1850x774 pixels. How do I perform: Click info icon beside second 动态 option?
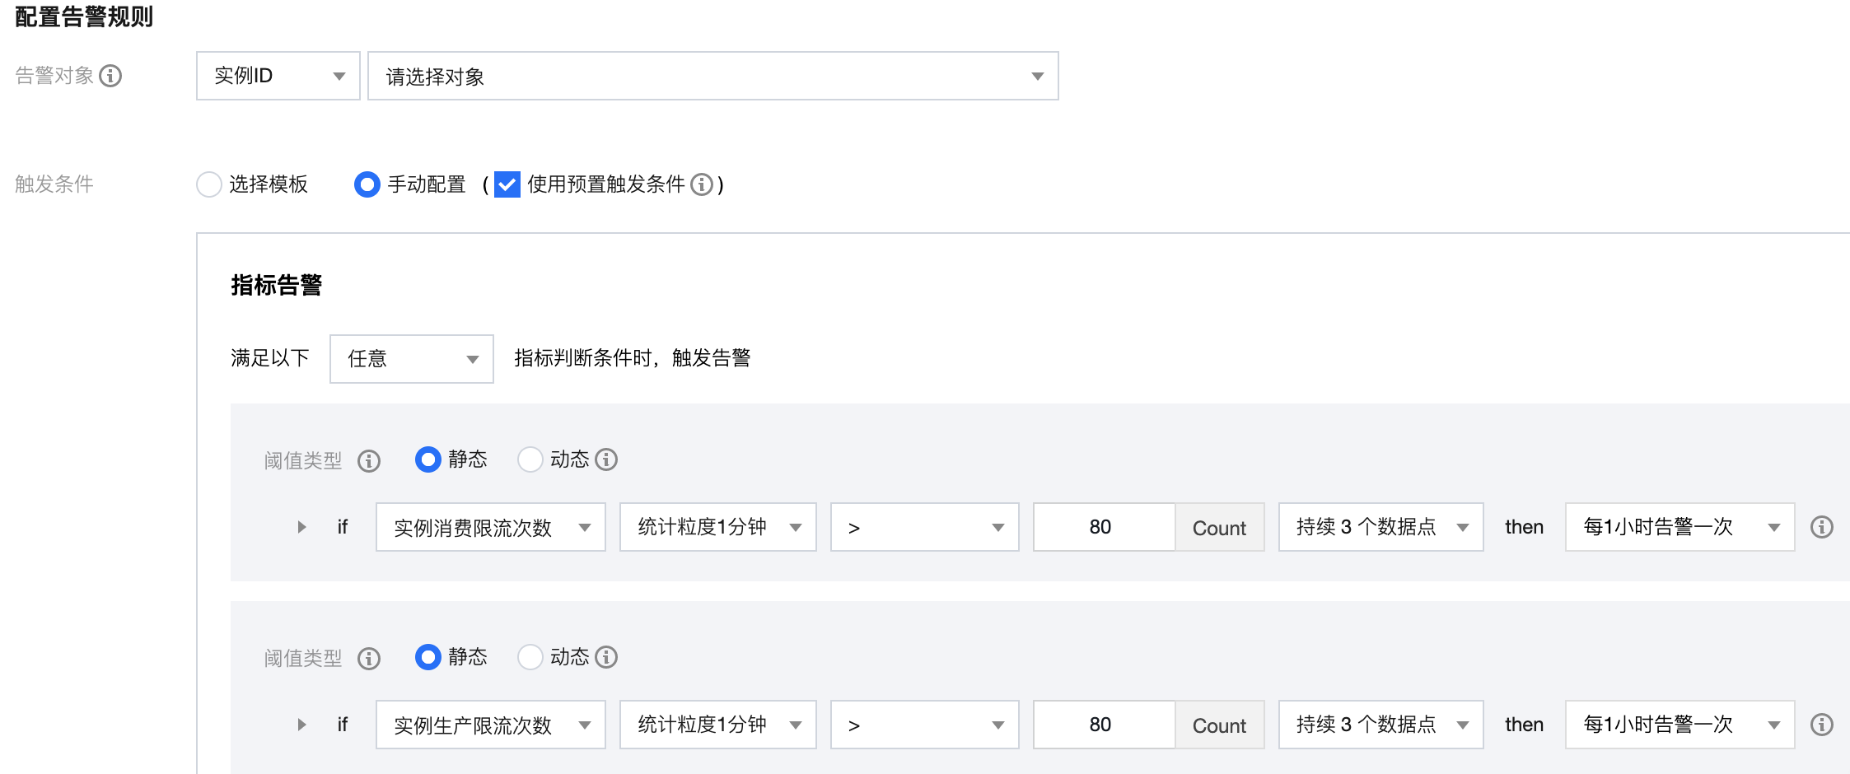606,657
